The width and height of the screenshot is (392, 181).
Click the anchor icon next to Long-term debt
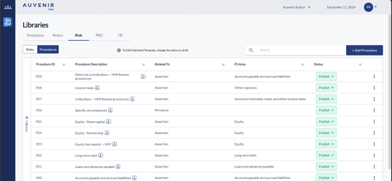(x=101, y=155)
